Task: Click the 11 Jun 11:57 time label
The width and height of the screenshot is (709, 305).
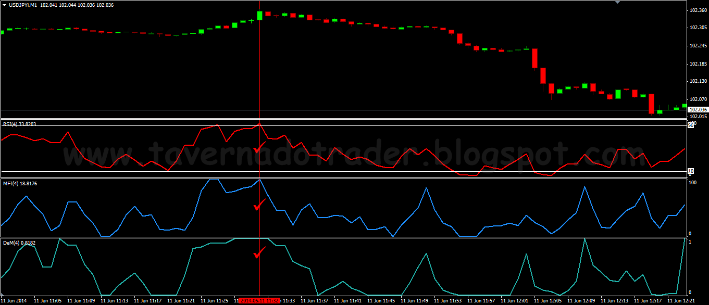Action: pos(481,301)
